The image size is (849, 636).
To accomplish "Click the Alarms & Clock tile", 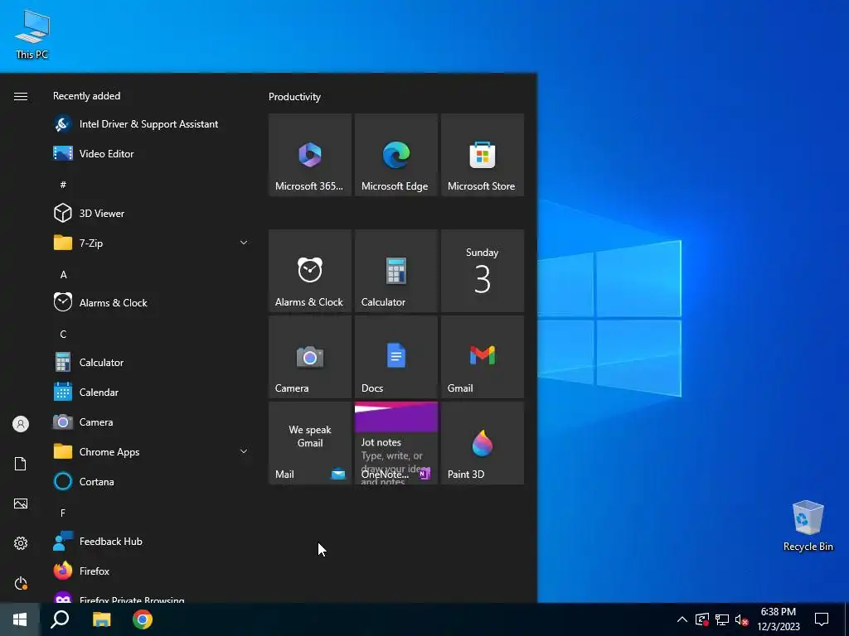I will point(310,271).
